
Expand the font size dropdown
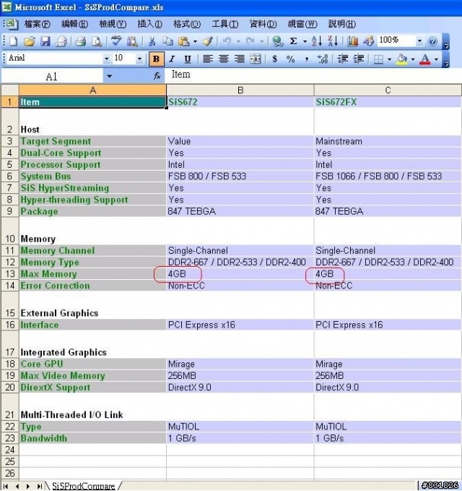pos(140,59)
